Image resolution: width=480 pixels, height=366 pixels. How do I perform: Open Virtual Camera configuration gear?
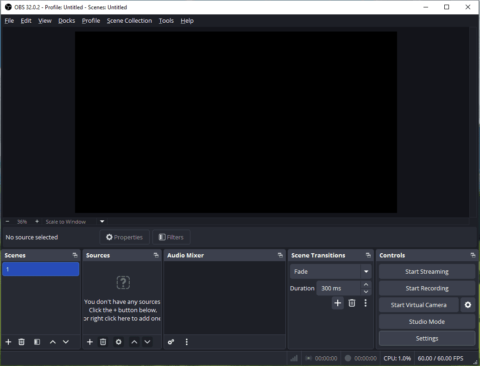click(x=468, y=305)
